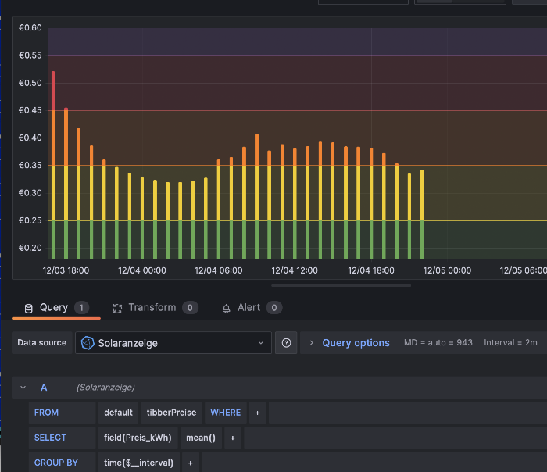Add a WHERE condition with plus button

256,413
